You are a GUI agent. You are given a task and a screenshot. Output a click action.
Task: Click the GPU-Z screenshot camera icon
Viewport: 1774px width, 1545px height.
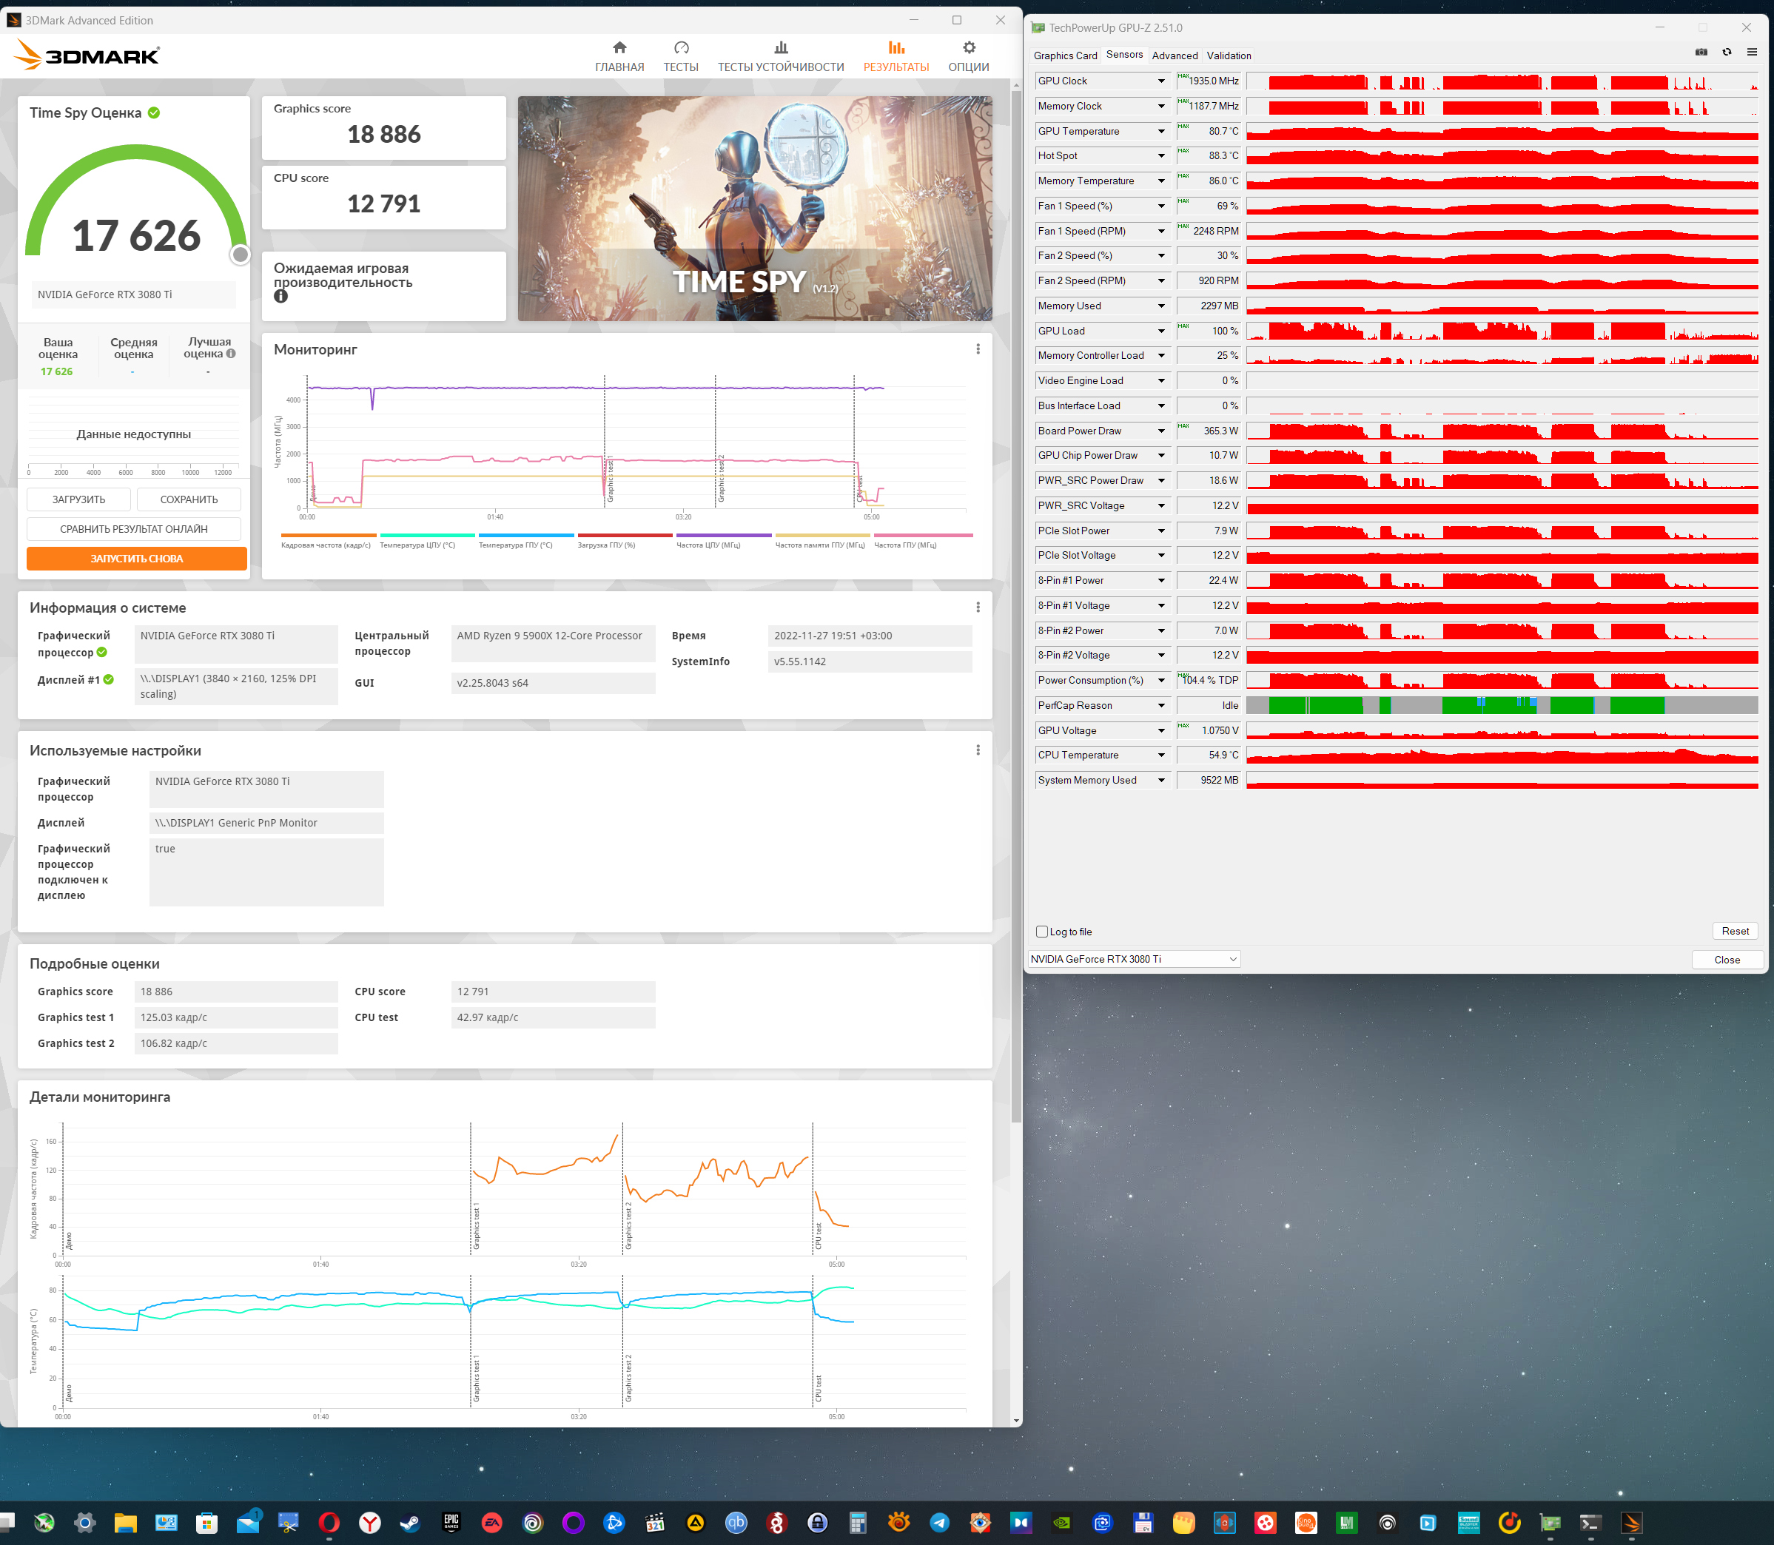(1701, 53)
